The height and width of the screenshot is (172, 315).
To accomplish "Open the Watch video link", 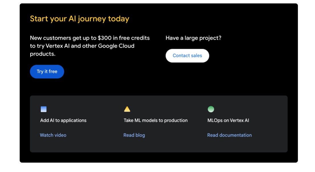I will click(53, 135).
